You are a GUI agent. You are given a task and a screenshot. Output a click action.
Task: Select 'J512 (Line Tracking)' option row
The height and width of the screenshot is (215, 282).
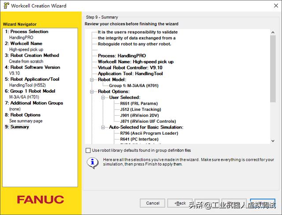[141, 109]
